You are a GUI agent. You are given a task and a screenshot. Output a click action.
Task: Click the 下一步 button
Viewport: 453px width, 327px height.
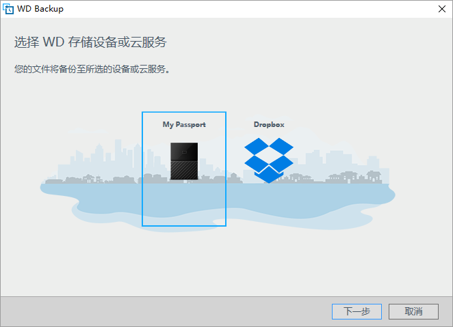pyautogui.click(x=357, y=311)
